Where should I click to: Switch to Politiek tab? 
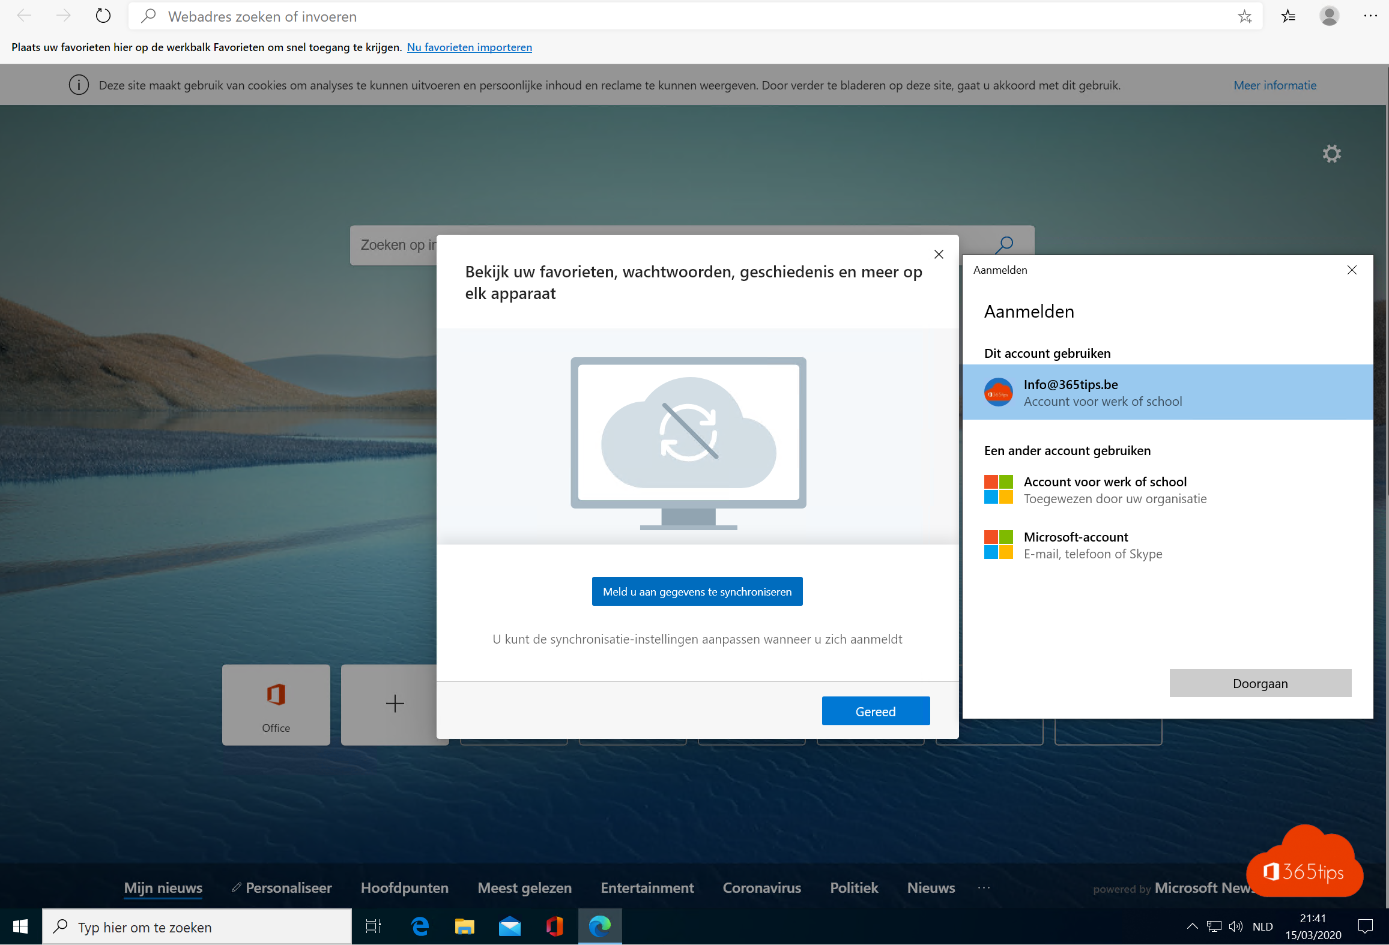point(854,888)
